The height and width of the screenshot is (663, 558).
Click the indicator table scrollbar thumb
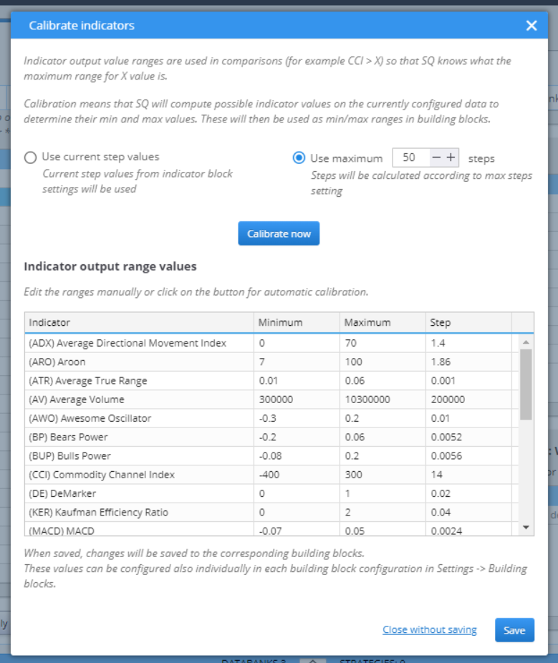[x=526, y=384]
